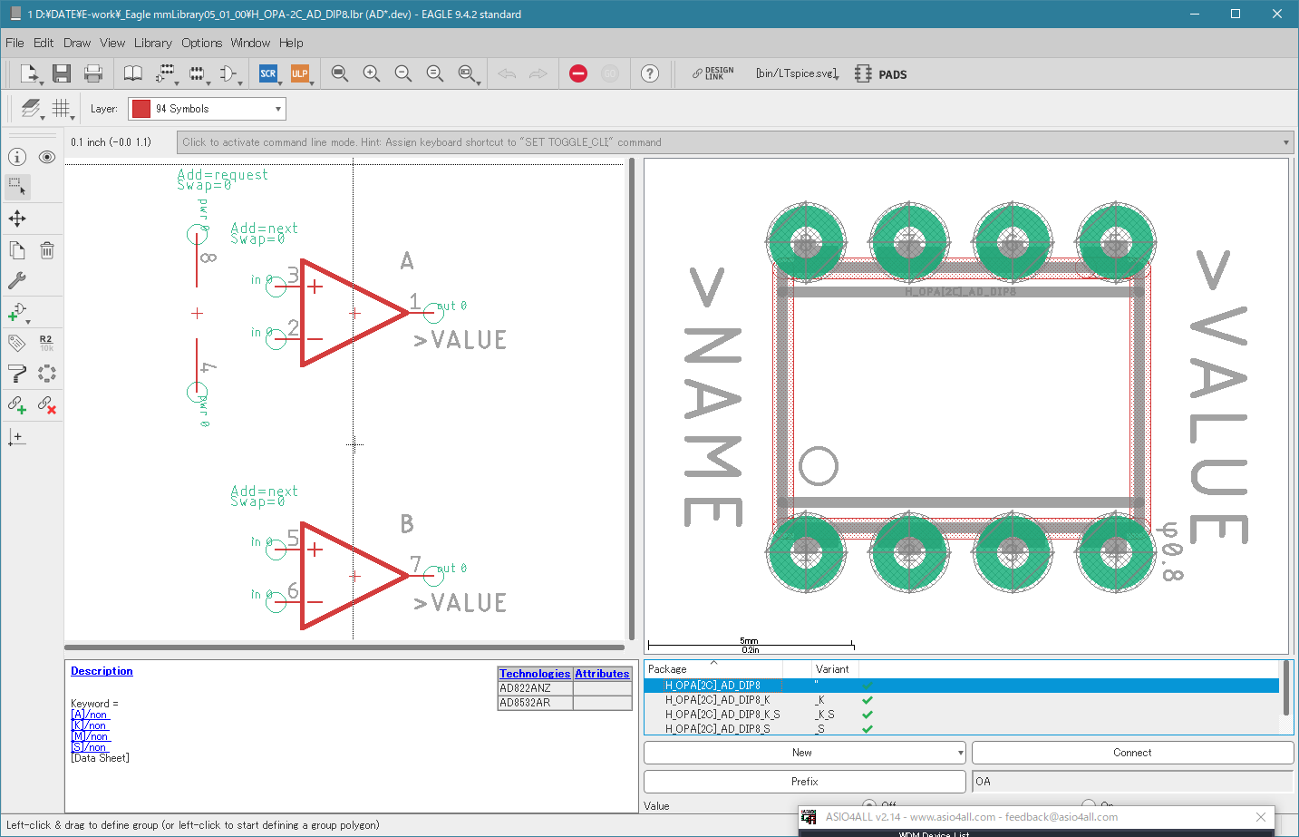
Task: Select the Delete trash can tool
Action: coord(47,250)
